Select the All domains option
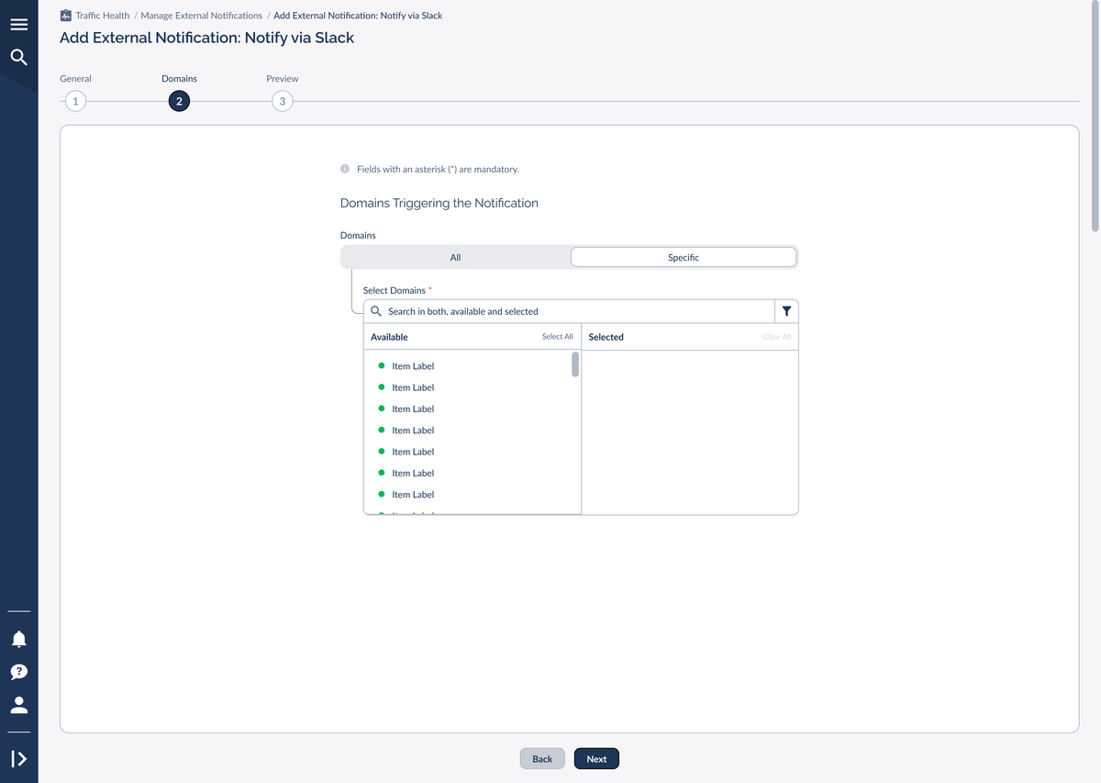This screenshot has width=1101, height=783. pyautogui.click(x=455, y=257)
